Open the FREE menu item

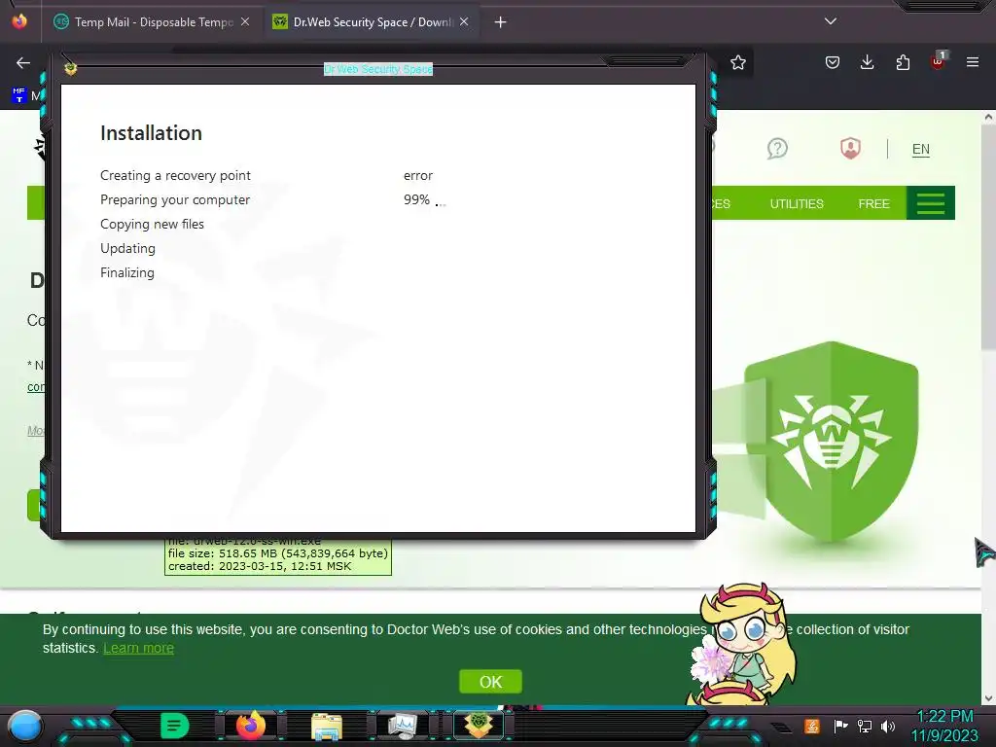coord(873,203)
